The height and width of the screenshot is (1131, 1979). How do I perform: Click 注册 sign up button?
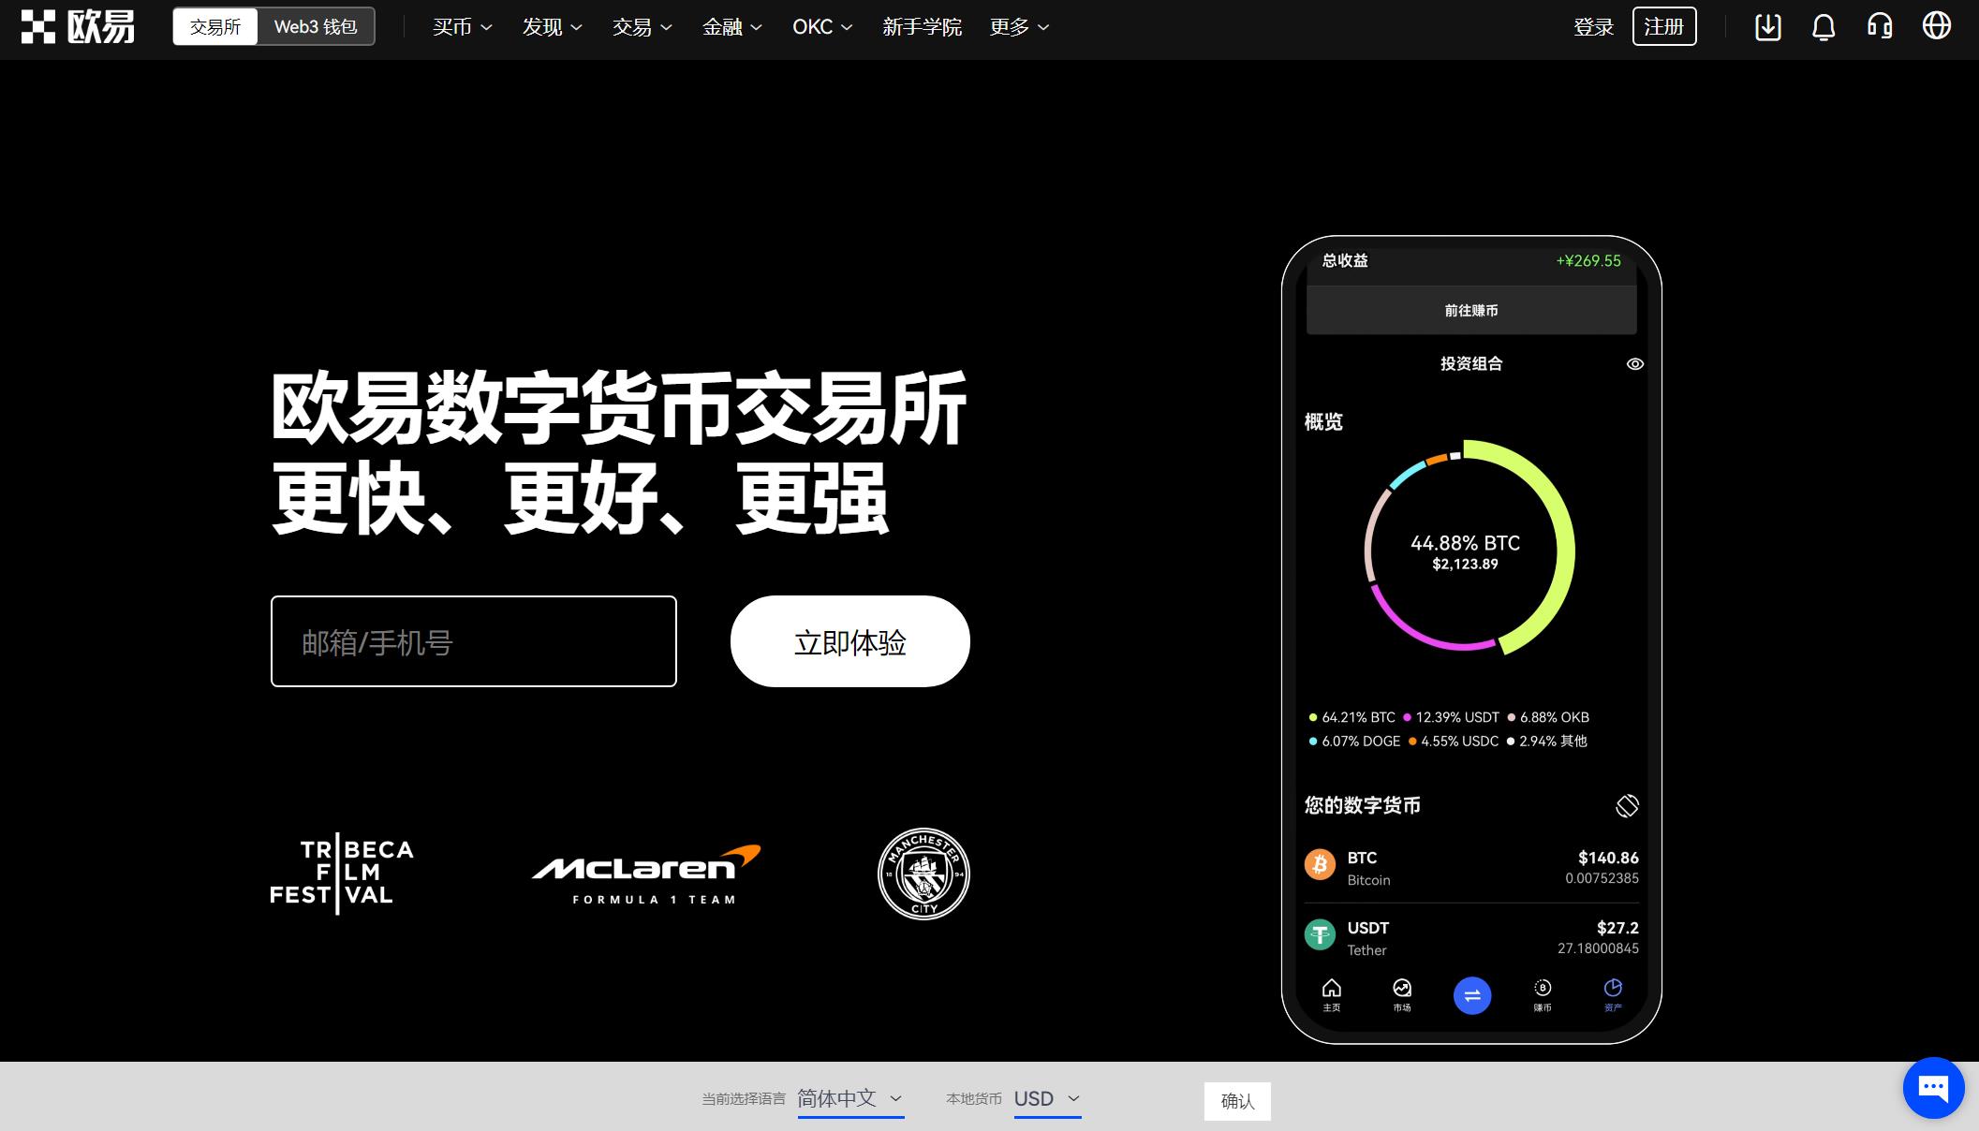click(1663, 27)
